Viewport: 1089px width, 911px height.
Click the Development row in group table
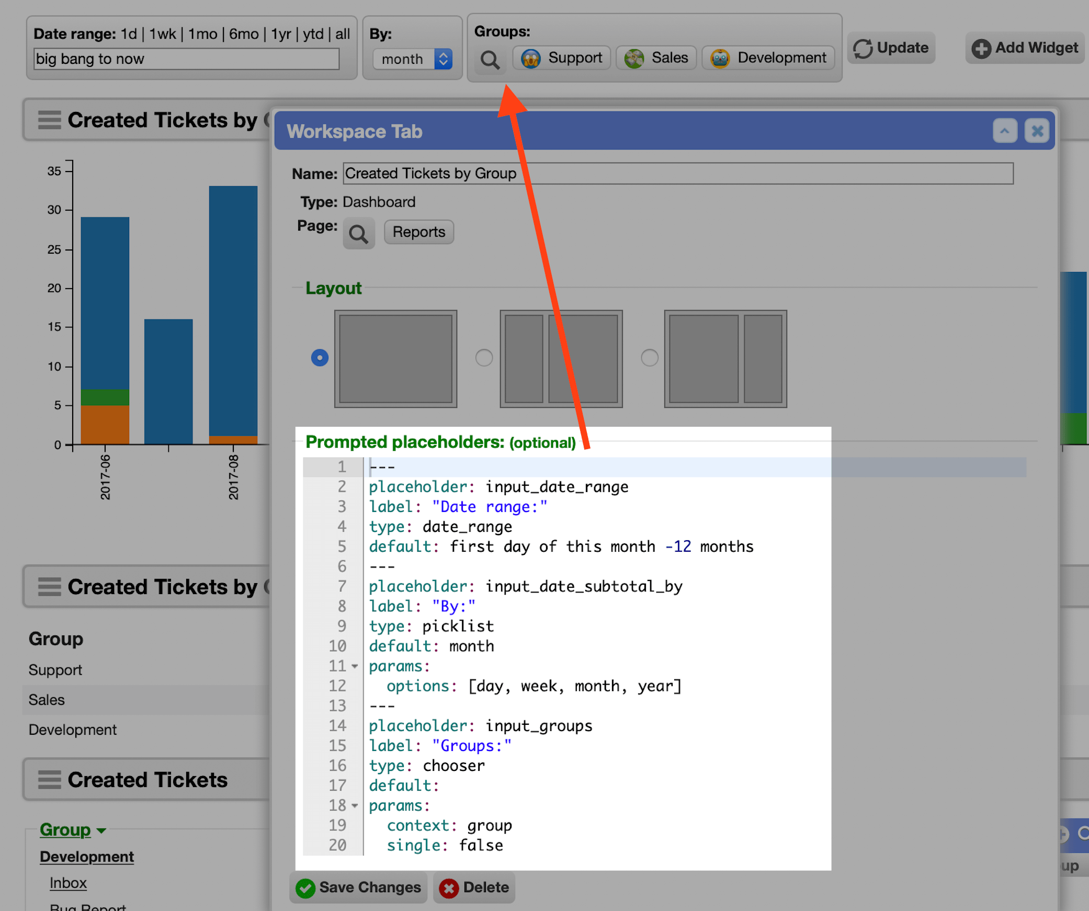point(146,730)
